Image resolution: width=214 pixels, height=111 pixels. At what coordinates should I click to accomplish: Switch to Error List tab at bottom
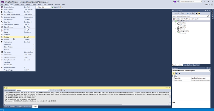7,107
